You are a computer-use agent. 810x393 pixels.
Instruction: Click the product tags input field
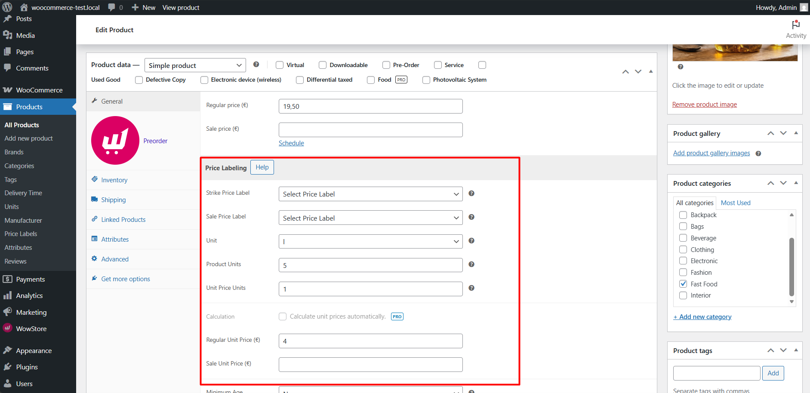[x=716, y=373]
